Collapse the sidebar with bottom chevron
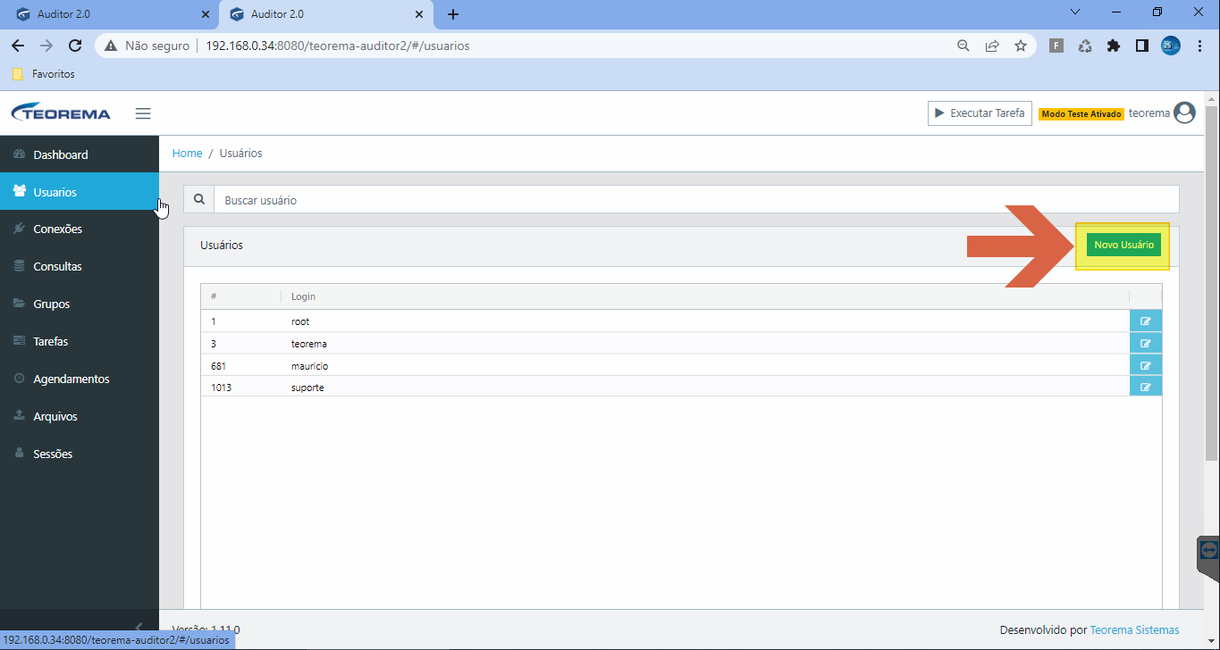Viewport: 1220px width, 650px height. pyautogui.click(x=138, y=626)
